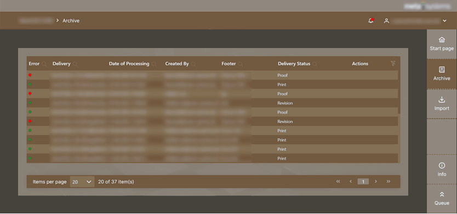457x214 pixels.
Task: Expand the Queue panel
Action: (x=442, y=199)
